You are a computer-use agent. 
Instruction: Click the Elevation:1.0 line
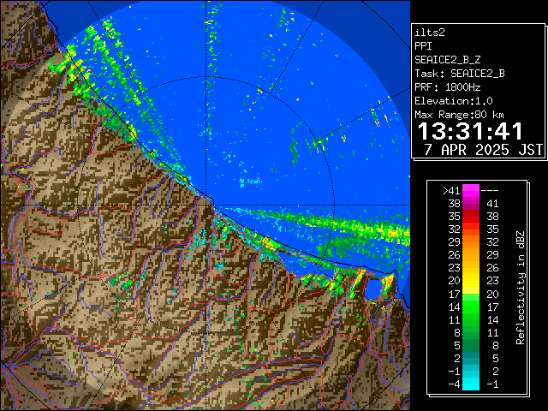(453, 101)
